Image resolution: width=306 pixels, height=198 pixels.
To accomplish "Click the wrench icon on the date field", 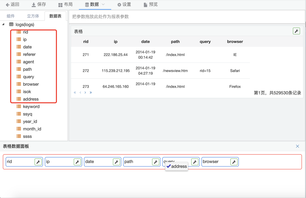I will pyautogui.click(x=116, y=162).
